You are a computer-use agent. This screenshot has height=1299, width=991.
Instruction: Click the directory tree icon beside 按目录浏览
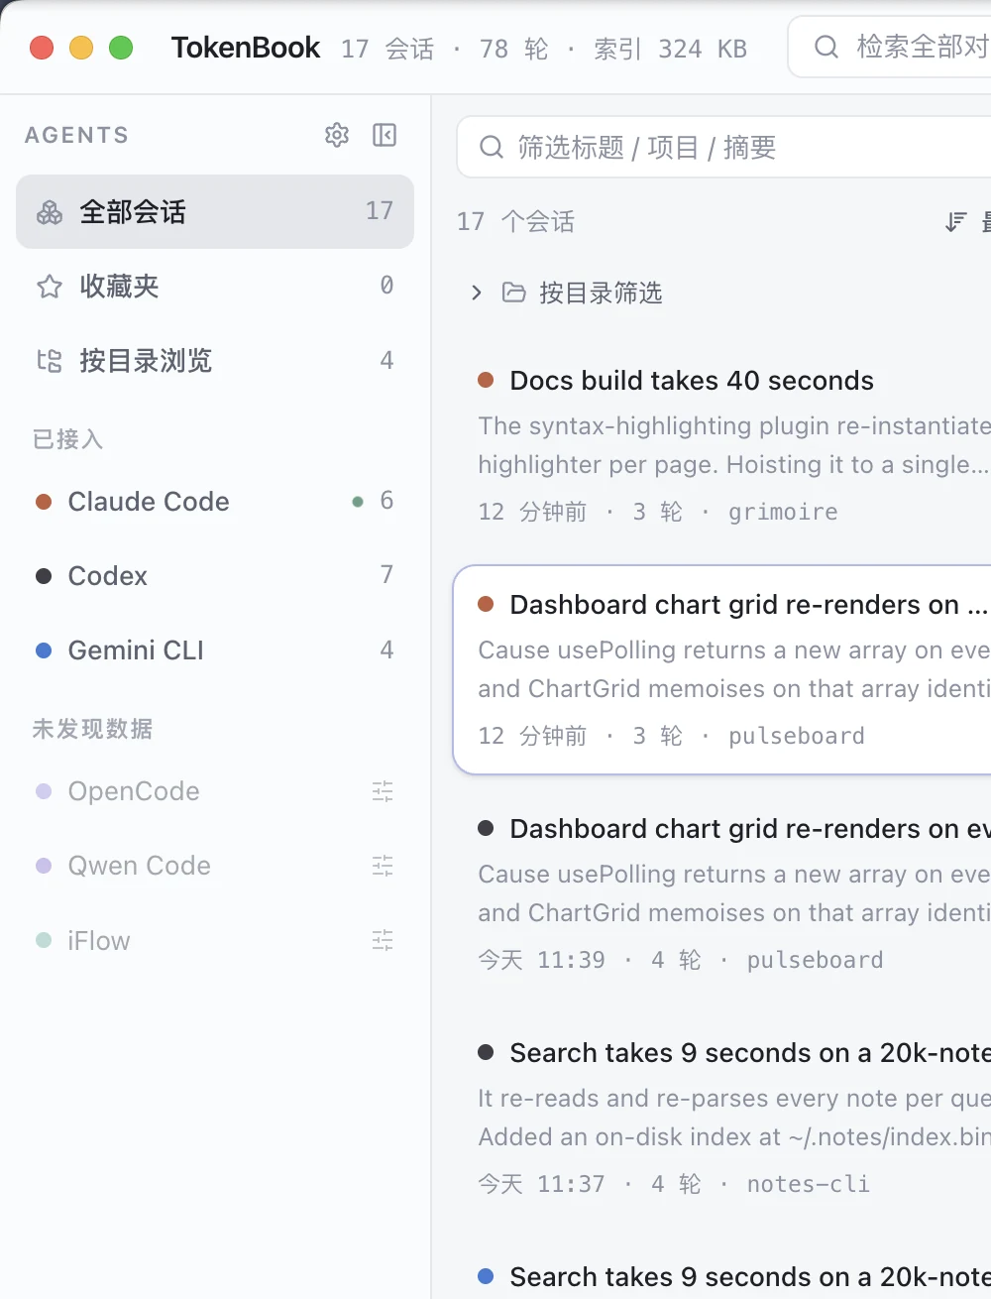(x=50, y=361)
